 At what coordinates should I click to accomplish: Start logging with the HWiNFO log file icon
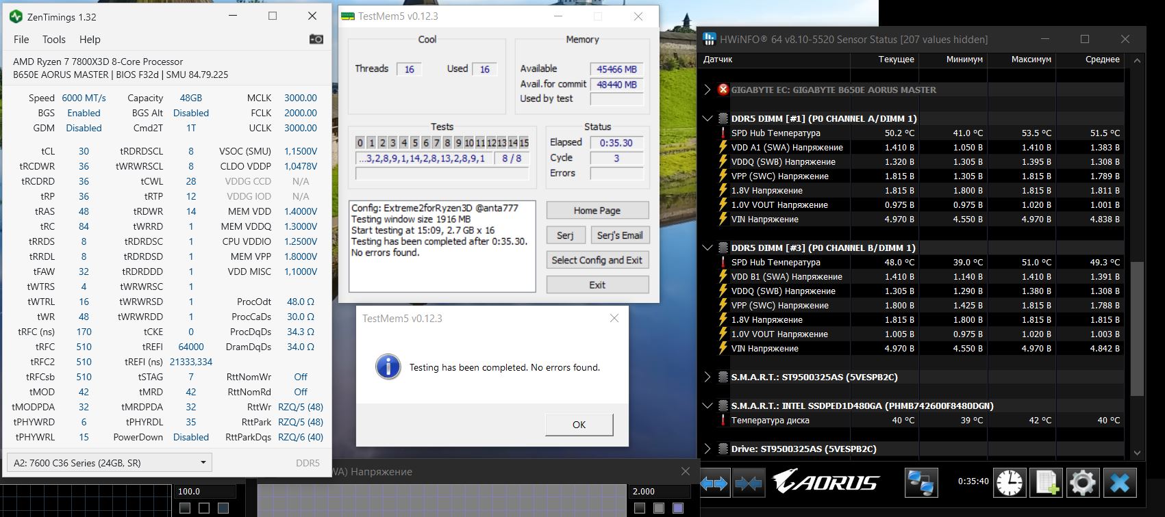(x=1047, y=483)
